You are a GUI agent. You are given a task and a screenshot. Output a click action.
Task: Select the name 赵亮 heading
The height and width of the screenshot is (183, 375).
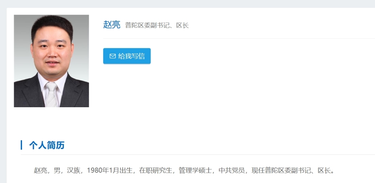point(112,25)
